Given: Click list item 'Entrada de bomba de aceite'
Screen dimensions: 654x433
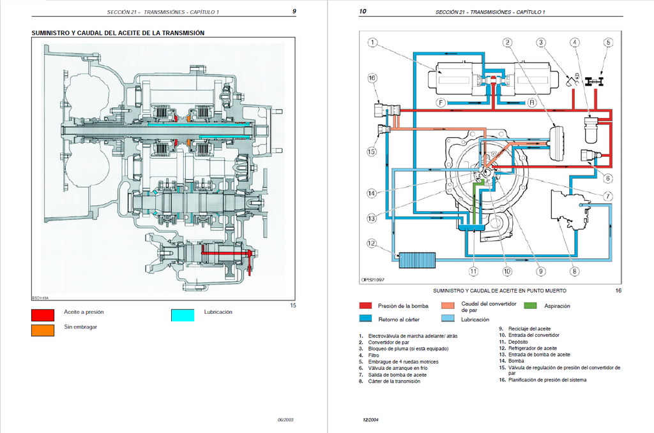Looking at the screenshot, I should pos(539,355).
